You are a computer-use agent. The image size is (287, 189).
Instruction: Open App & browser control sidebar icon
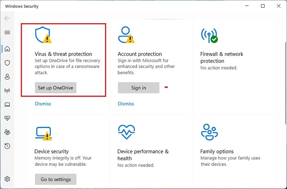(x=7, y=105)
